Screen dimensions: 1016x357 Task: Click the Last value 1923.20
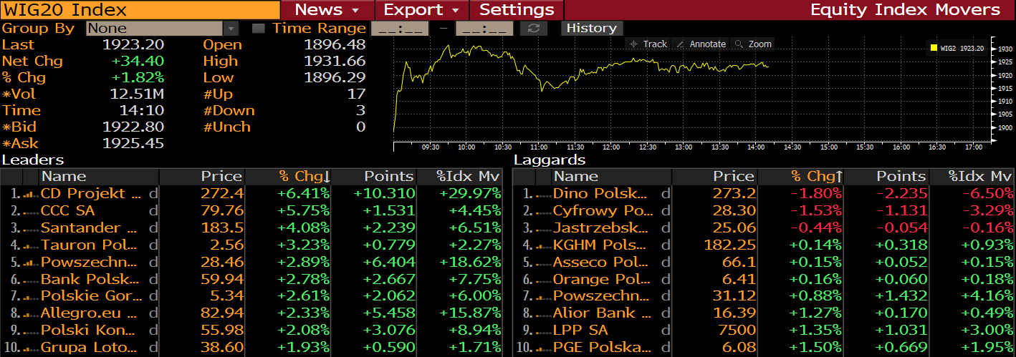click(133, 44)
